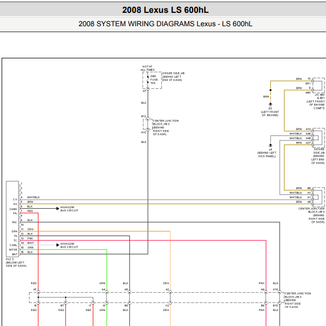Viewport: 326px width, 326px height.
Task: Click the 'A10' terminal label
Action: click(276, 290)
